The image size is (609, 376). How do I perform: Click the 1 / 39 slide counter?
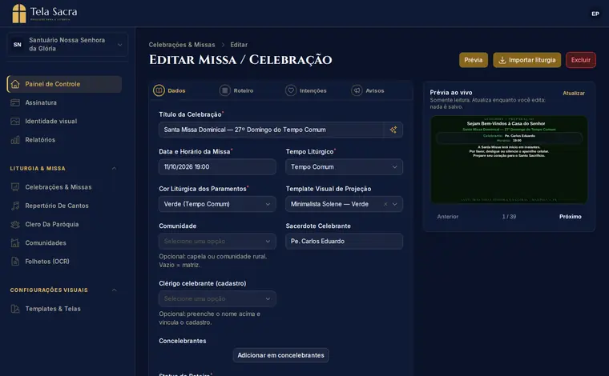(509, 217)
